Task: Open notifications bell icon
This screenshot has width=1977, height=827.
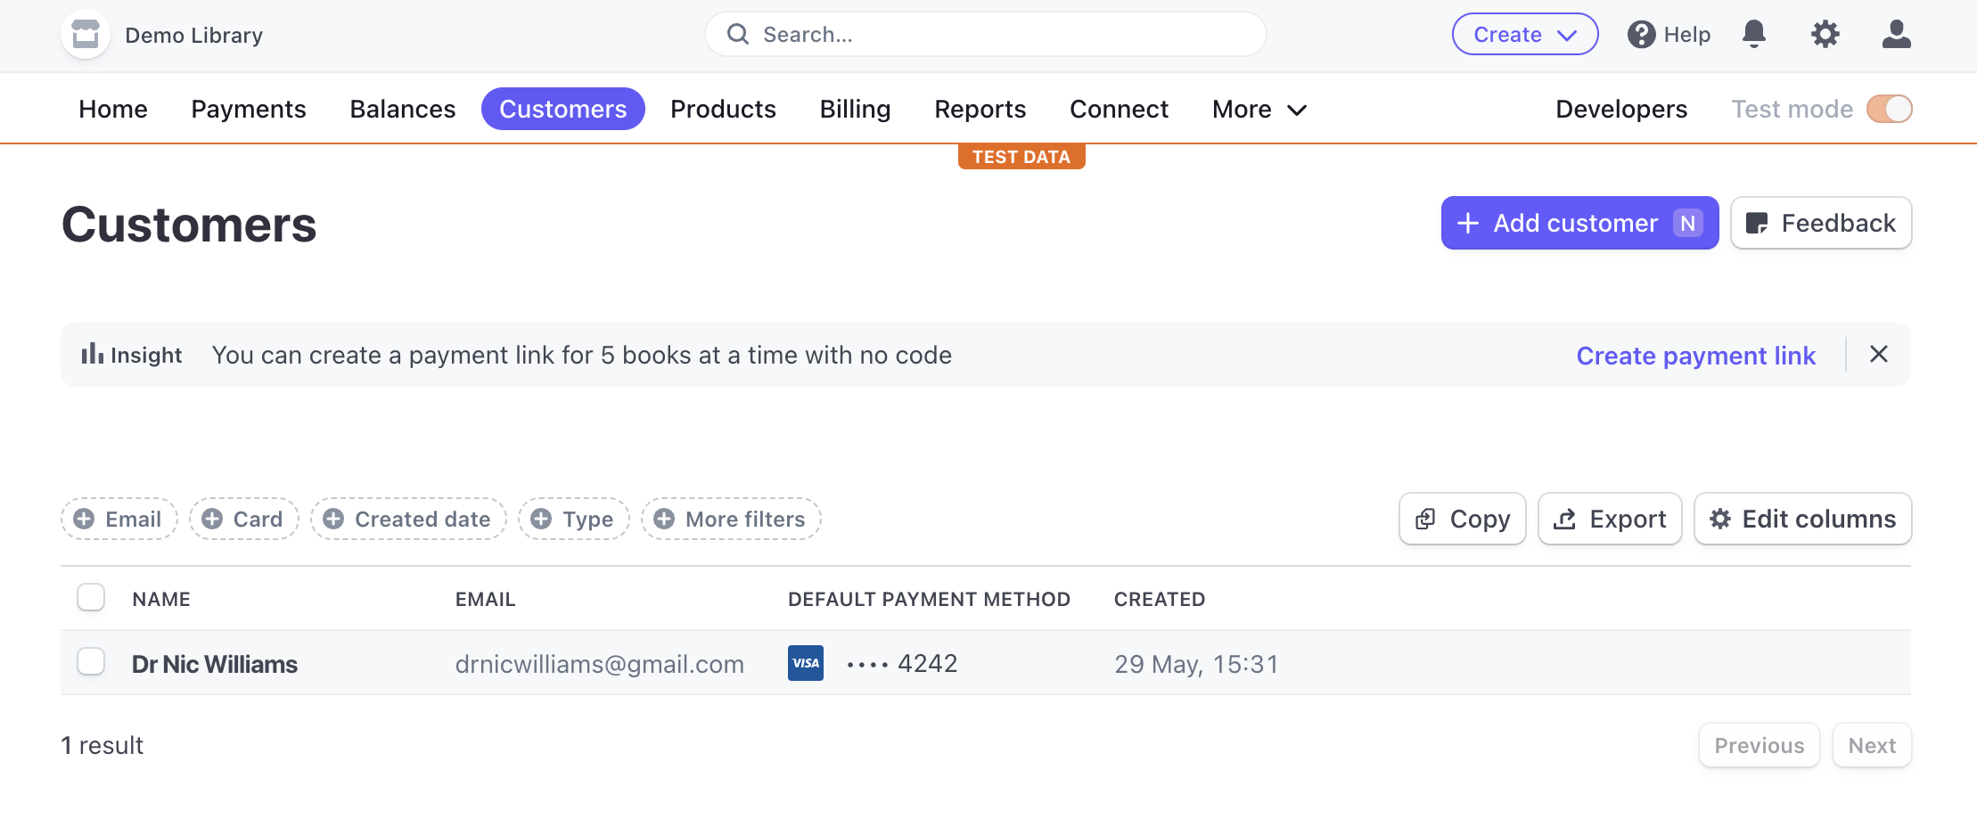Action: (1753, 34)
